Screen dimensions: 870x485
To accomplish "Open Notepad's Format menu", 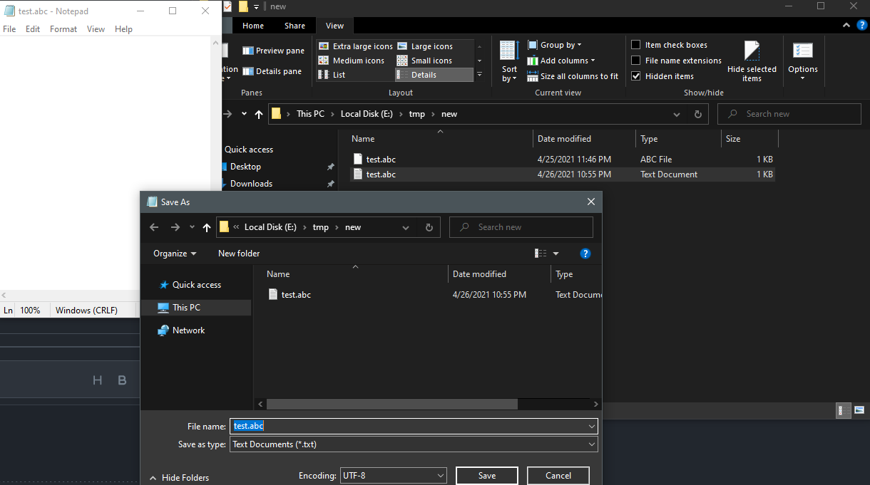I will pyautogui.click(x=63, y=28).
